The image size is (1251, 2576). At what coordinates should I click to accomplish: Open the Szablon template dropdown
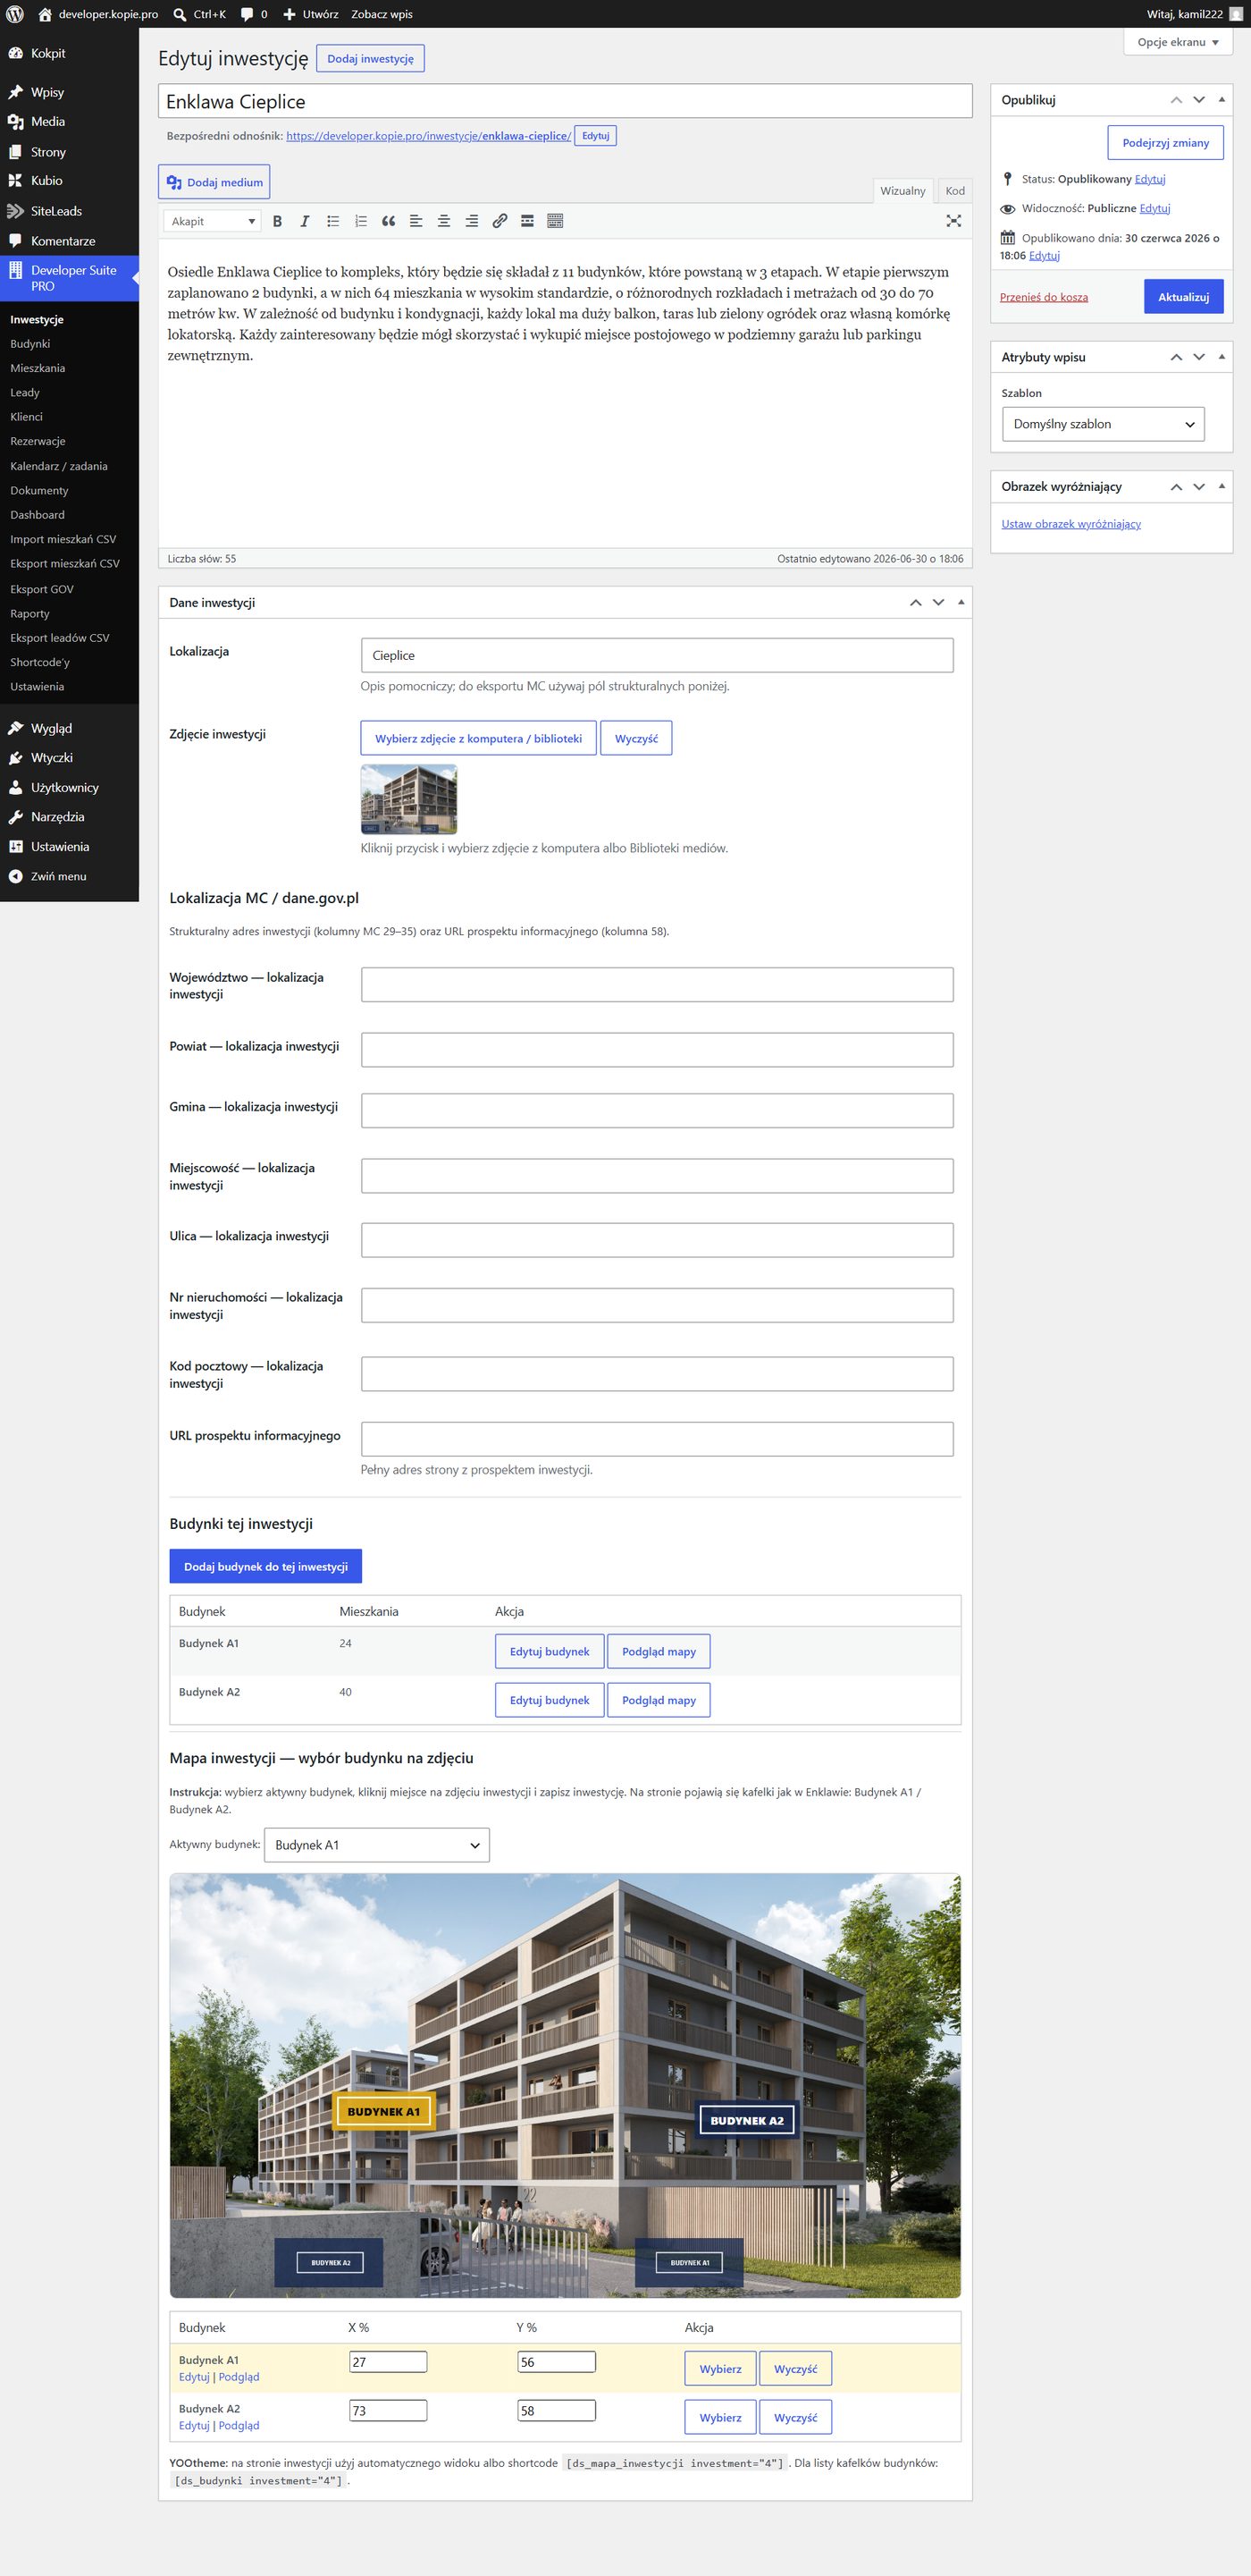coord(1102,424)
